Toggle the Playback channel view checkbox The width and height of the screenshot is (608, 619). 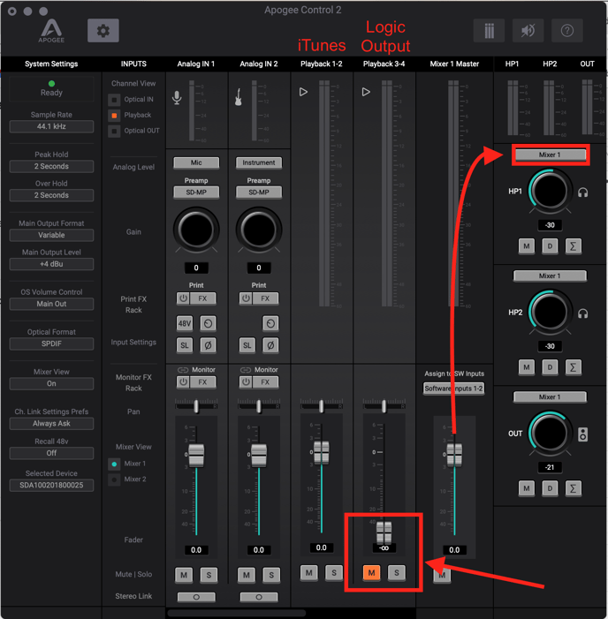click(114, 116)
